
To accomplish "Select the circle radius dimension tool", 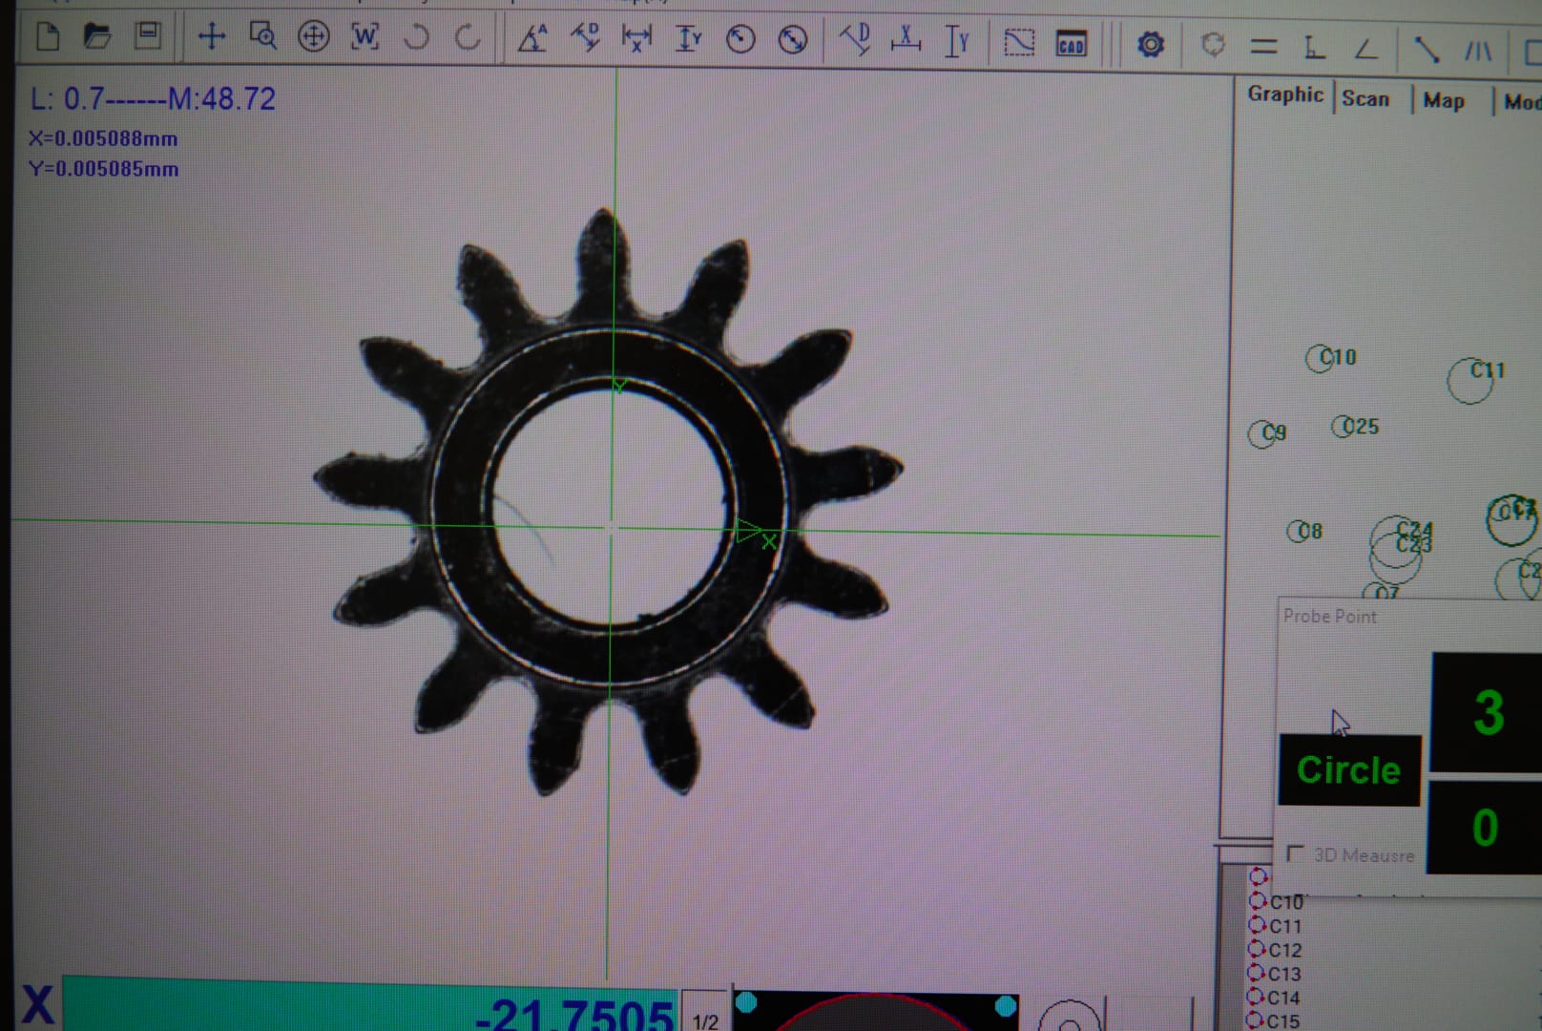I will [740, 39].
